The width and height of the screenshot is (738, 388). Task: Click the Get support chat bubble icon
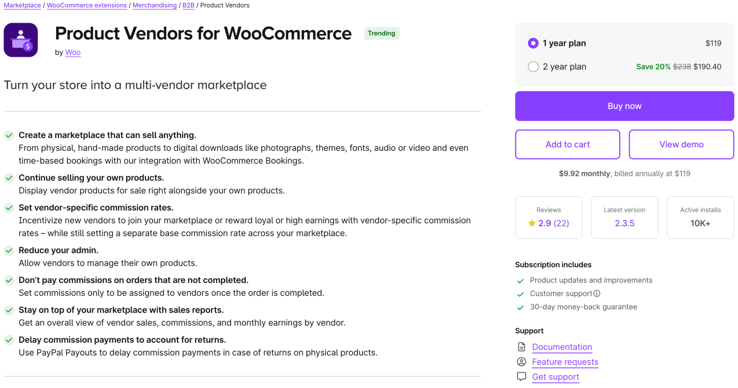pyautogui.click(x=521, y=377)
